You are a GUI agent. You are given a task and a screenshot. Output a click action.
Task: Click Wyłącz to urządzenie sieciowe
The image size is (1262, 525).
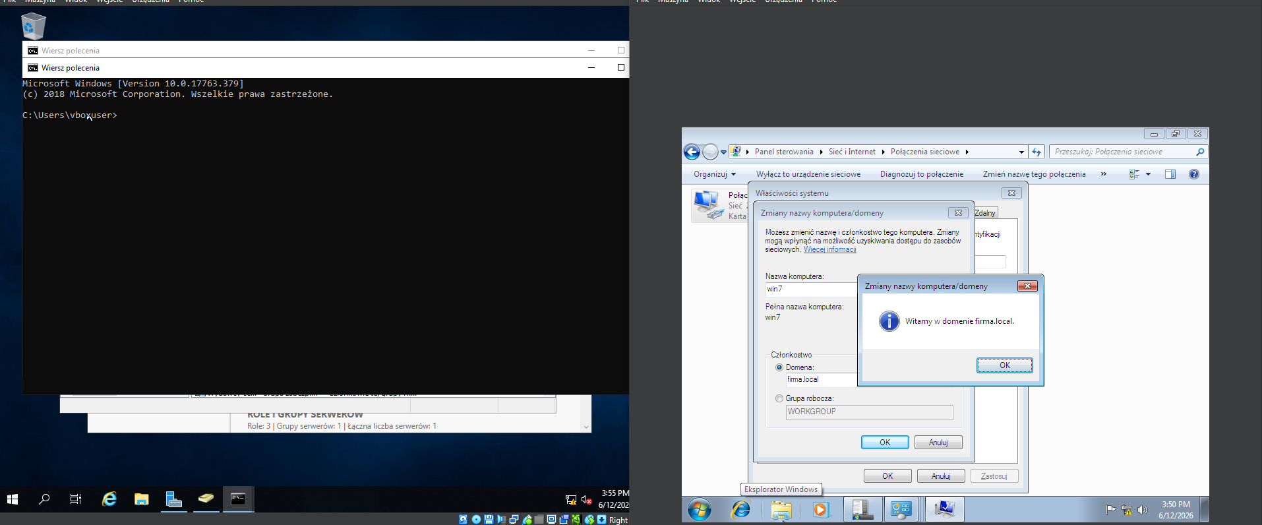(808, 174)
